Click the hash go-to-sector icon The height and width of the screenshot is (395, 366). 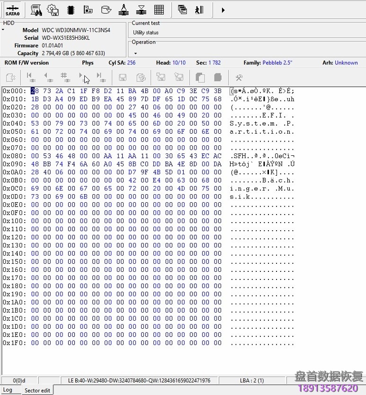point(65,77)
